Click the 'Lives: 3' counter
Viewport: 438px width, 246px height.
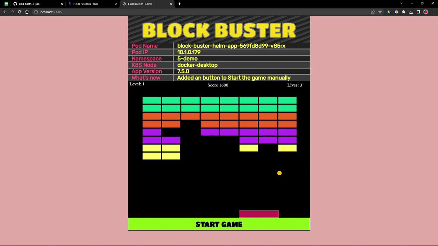point(295,85)
